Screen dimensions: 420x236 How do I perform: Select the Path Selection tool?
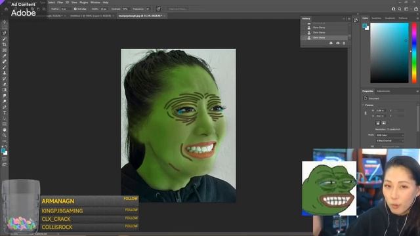coord(5,118)
